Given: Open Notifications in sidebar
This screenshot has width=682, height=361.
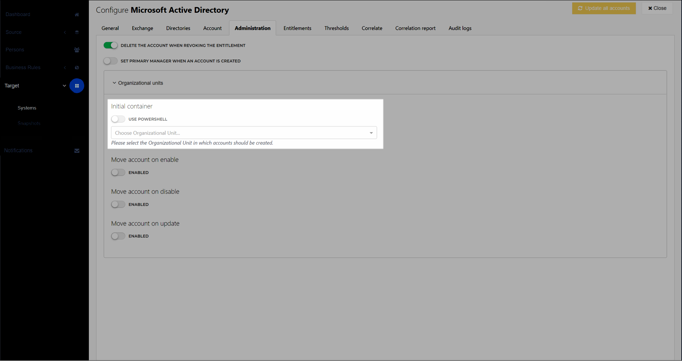Looking at the screenshot, I should tap(18, 151).
